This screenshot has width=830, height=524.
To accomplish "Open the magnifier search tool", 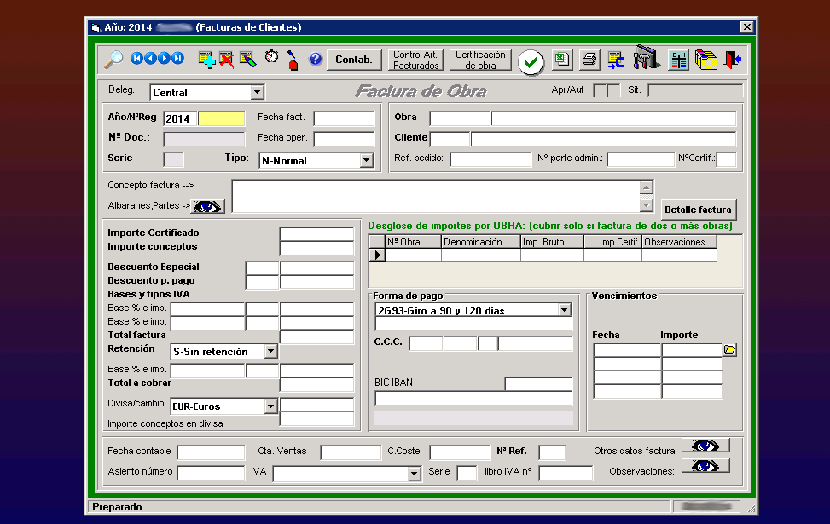I will (113, 60).
